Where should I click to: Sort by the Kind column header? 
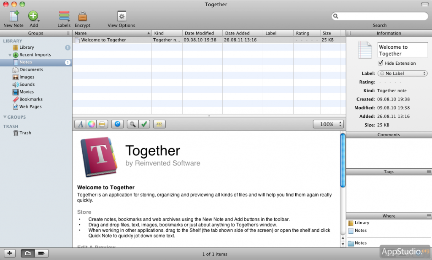[x=167, y=33]
